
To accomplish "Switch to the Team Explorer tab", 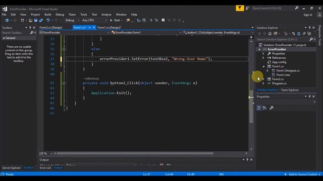I will (x=290, y=90).
